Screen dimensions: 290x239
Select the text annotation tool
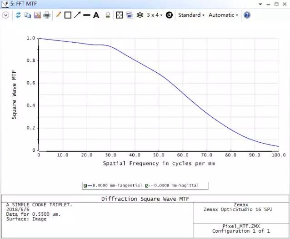pos(96,15)
